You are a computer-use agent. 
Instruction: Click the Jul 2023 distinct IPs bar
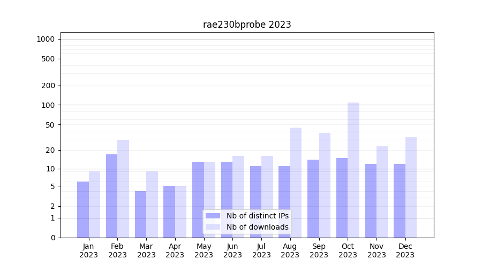click(255, 202)
